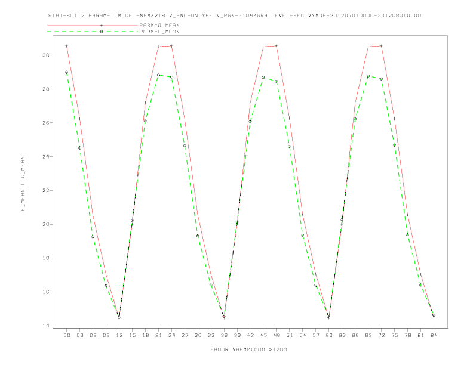Click x-axis forecast hour 69

368,335
